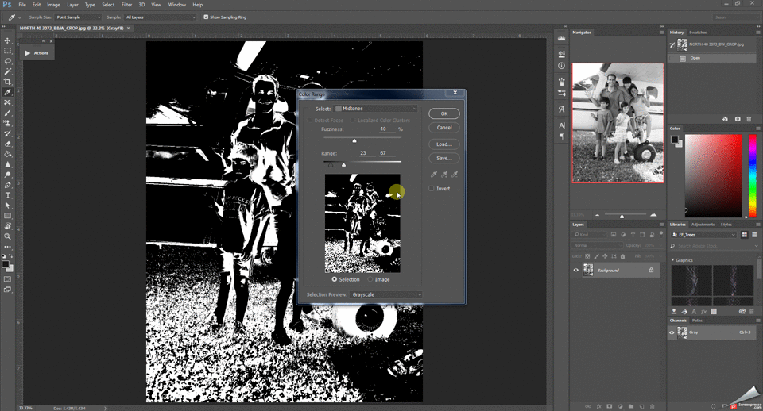Click the Fuzziness value field
Viewport: 763px width, 411px height.
tap(385, 129)
